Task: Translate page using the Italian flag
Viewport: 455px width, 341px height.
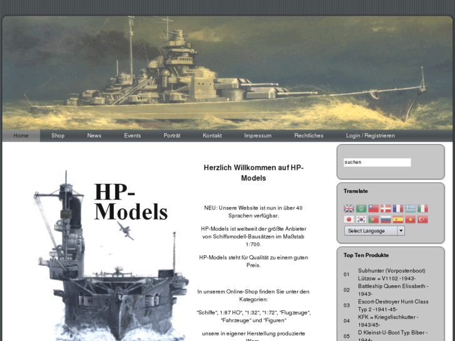Action: [x=422, y=208]
